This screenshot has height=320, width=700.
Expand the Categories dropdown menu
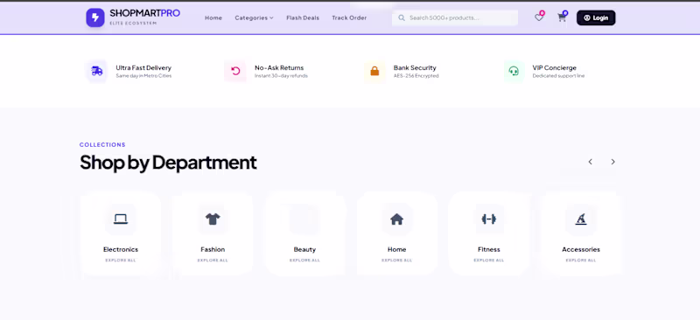pos(254,17)
